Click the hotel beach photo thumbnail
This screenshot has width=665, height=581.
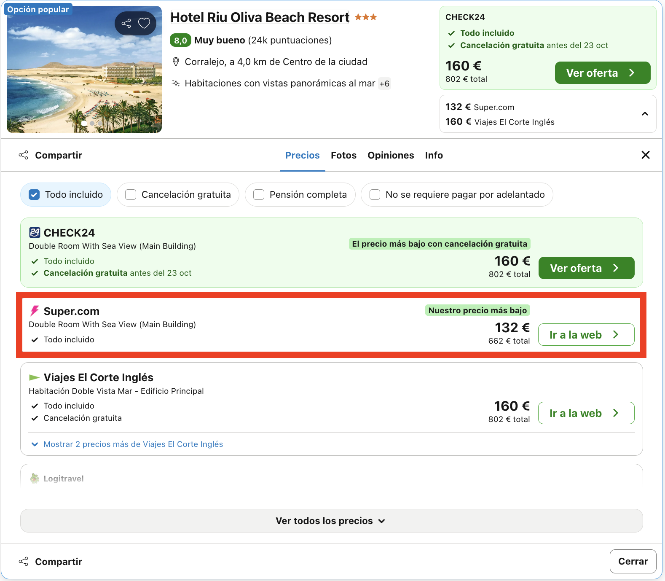click(84, 70)
